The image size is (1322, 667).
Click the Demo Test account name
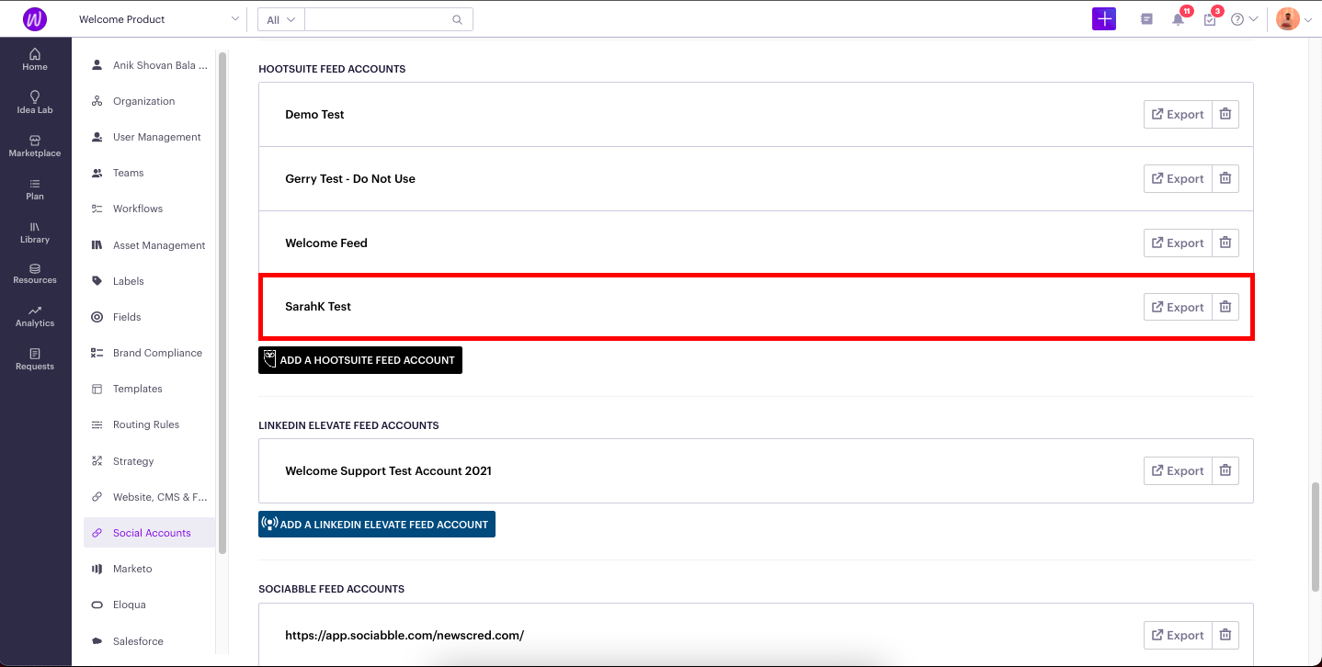tap(314, 115)
